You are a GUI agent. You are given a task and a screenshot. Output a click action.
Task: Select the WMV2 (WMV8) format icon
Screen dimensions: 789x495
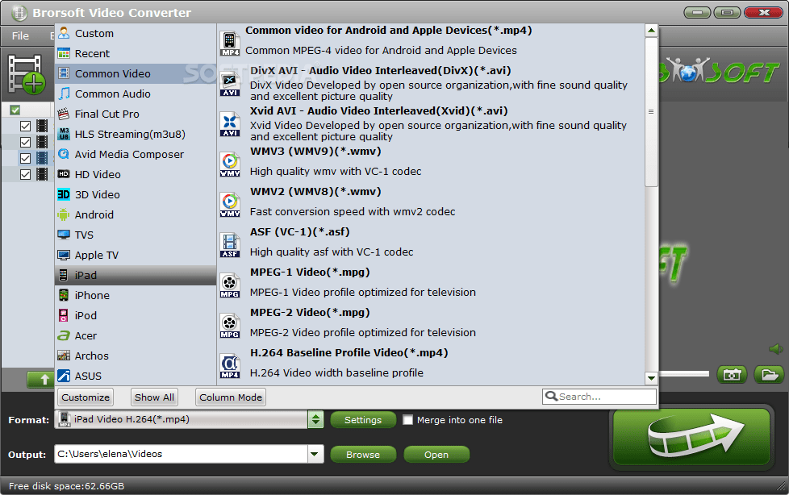[x=230, y=205]
